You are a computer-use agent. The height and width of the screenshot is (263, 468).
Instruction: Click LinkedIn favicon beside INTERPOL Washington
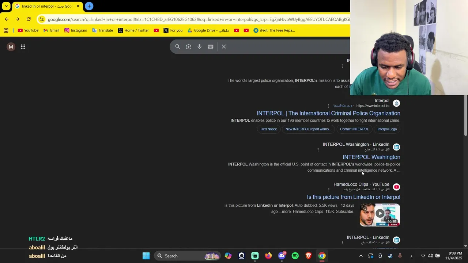(396, 147)
